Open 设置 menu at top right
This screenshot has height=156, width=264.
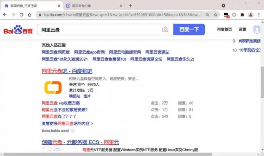click(242, 30)
